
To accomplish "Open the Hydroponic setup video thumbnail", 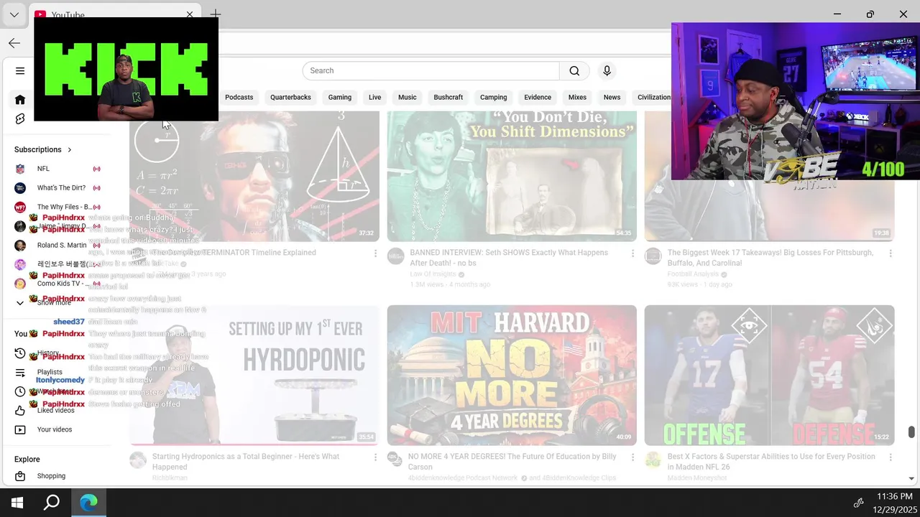I will (x=254, y=375).
